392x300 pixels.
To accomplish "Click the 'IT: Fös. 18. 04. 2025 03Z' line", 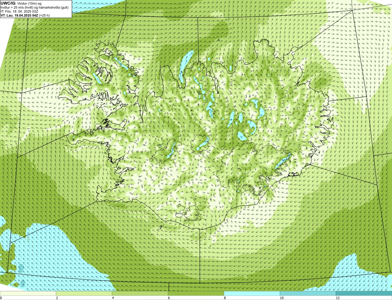I will [x=20, y=11].
